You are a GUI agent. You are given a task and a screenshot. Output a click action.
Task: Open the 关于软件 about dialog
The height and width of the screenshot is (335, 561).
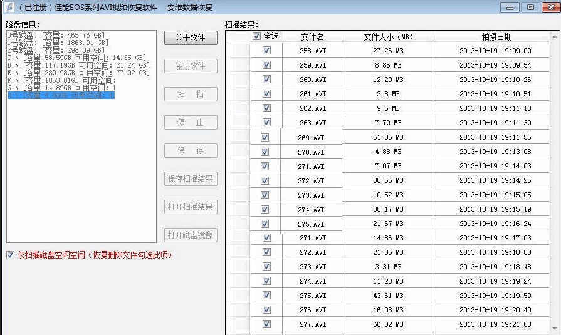click(191, 38)
